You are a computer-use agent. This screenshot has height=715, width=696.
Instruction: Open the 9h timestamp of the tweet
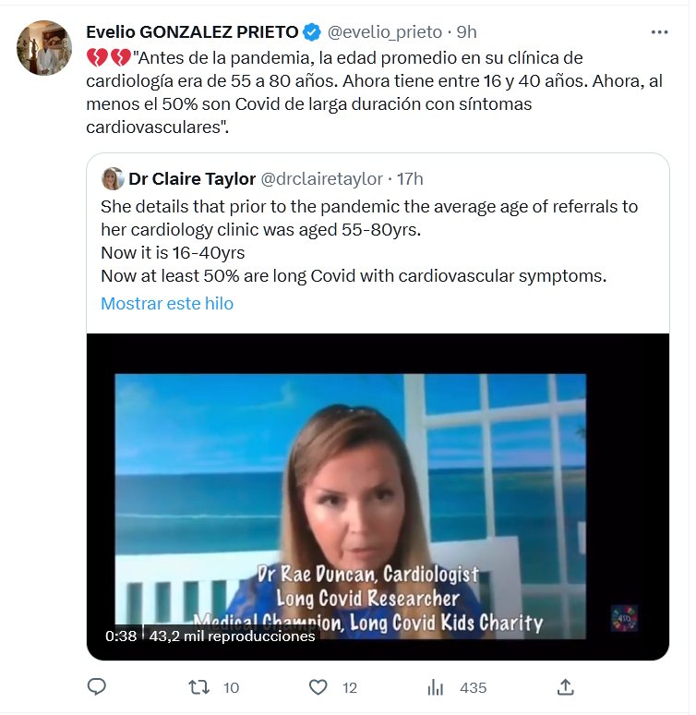(466, 32)
